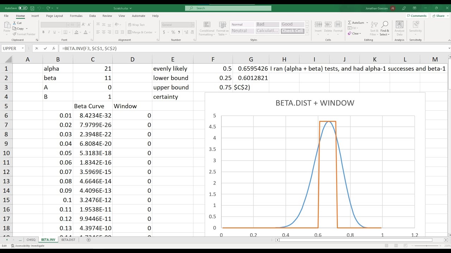The image size is (451, 253).
Task: Click the Save icon in the title bar
Action: tap(32, 8)
